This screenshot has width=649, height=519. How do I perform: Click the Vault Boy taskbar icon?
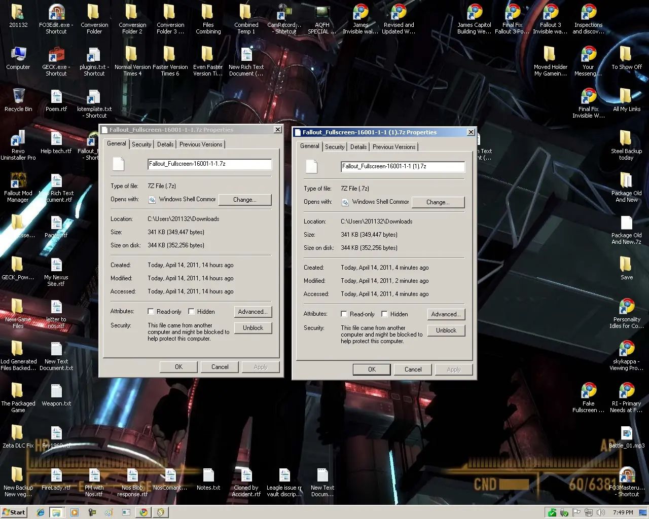tap(161, 512)
